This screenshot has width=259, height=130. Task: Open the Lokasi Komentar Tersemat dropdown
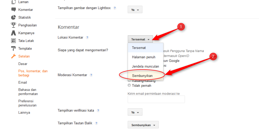tap(140, 39)
